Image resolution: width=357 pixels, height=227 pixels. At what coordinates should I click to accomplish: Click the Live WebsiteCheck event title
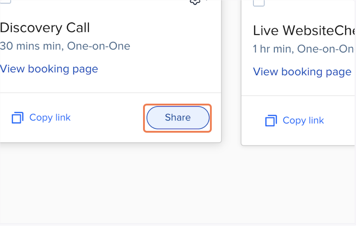click(304, 31)
